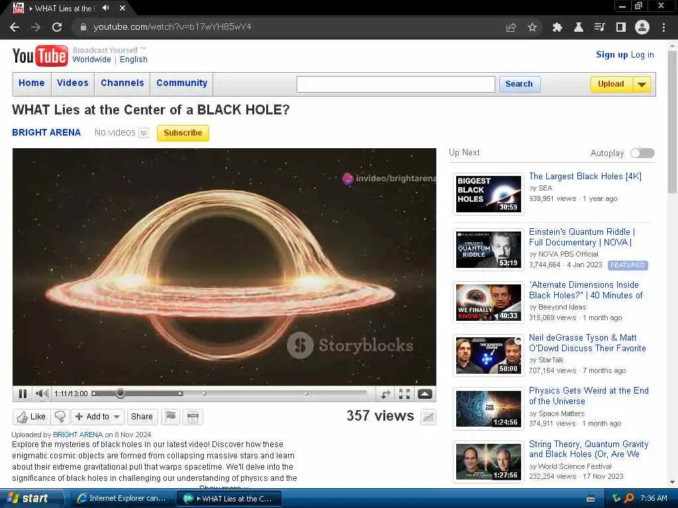
Task: Click the Sign up link
Action: point(612,54)
